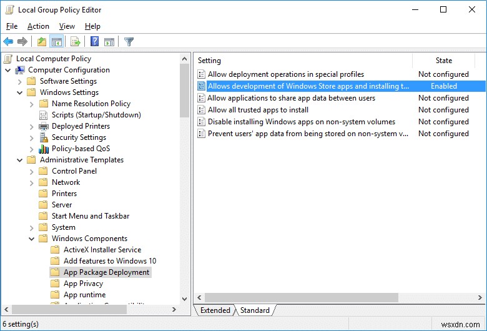Toggle Show/Hide Console Tree icon
Viewport: 487px width, 331px height.
click(57, 41)
